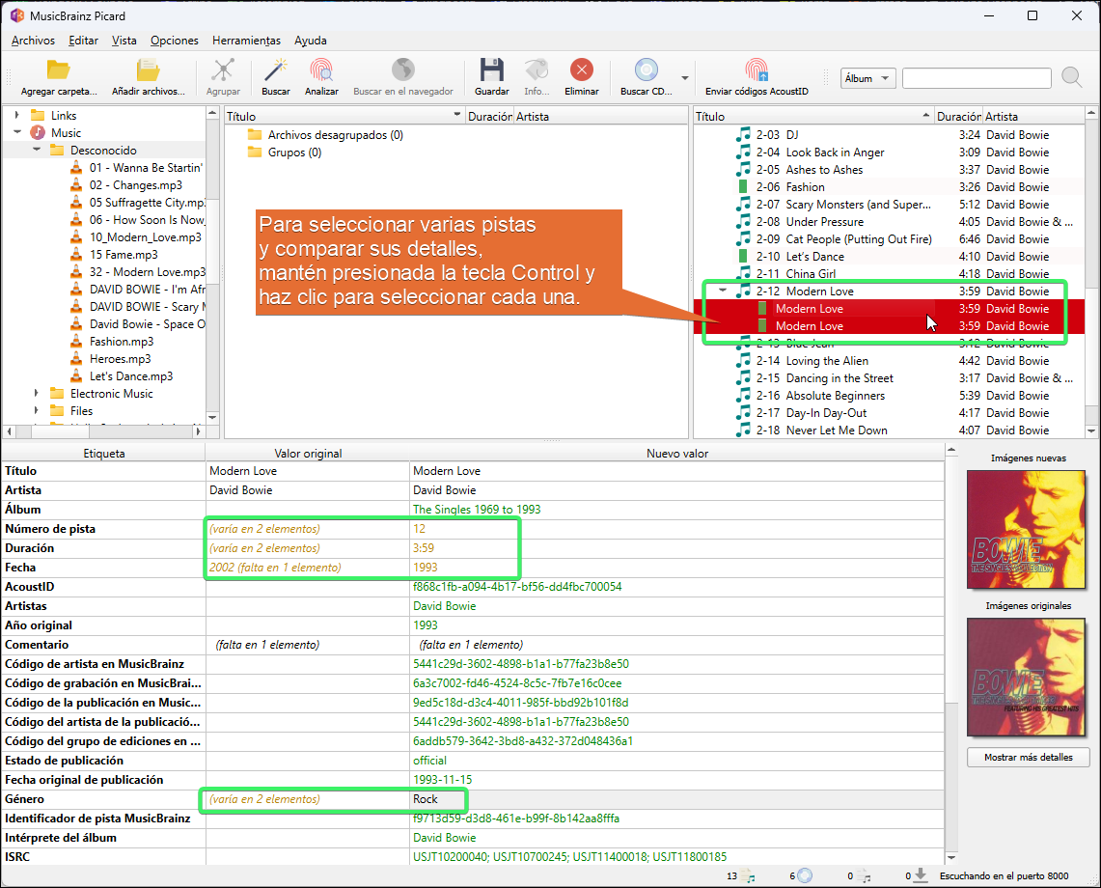This screenshot has height=888, width=1101.
Task: Click status bar albums count icon showing 6
Action: coord(805,876)
